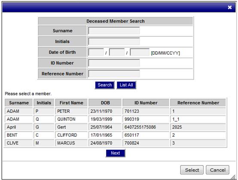
Task: Close the dialog with the X icon
Action: click(230, 7)
